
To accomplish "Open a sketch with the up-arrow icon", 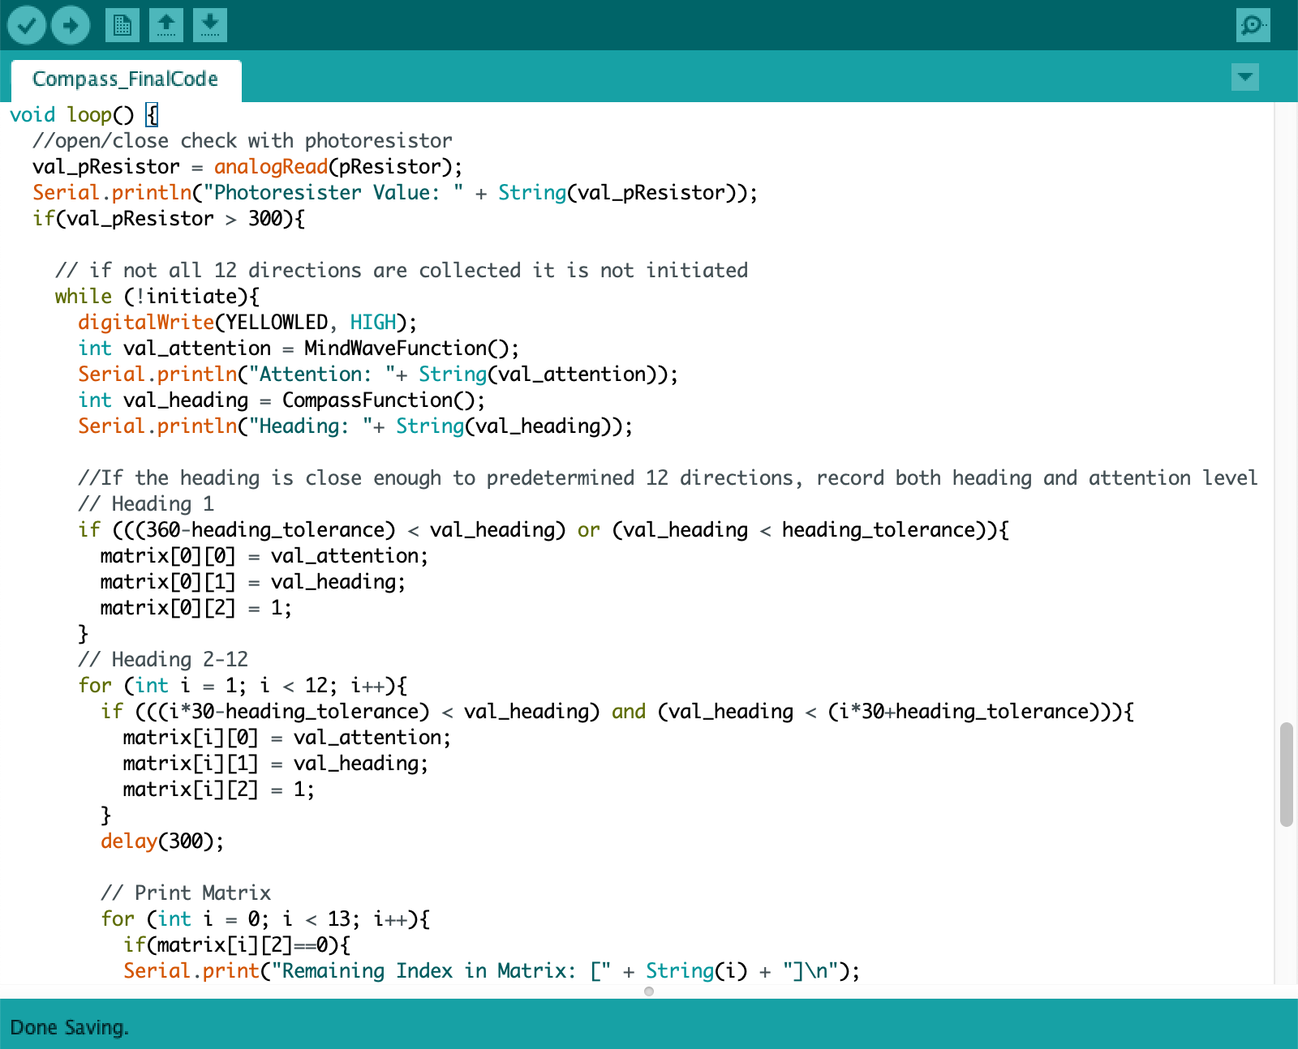I will [166, 25].
